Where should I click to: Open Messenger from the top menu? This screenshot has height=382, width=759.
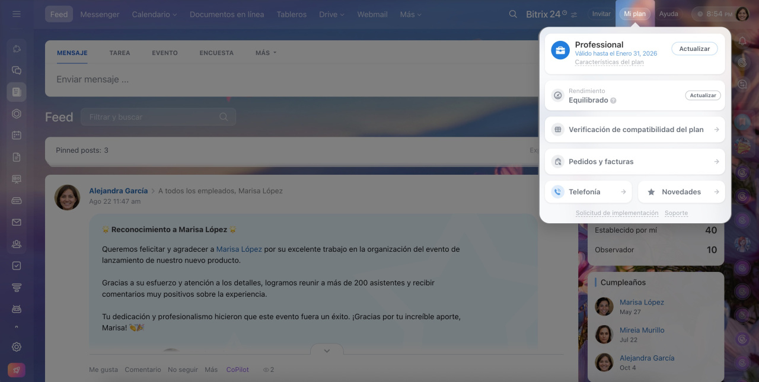click(x=100, y=14)
